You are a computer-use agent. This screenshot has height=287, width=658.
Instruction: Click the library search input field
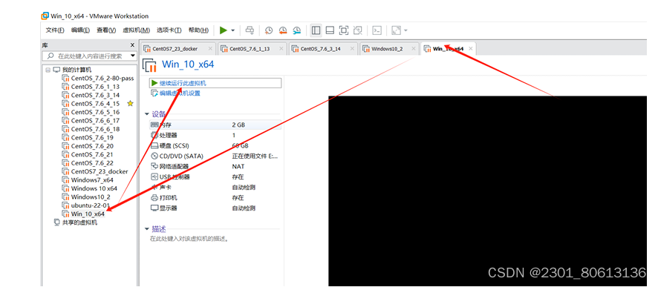tap(86, 56)
